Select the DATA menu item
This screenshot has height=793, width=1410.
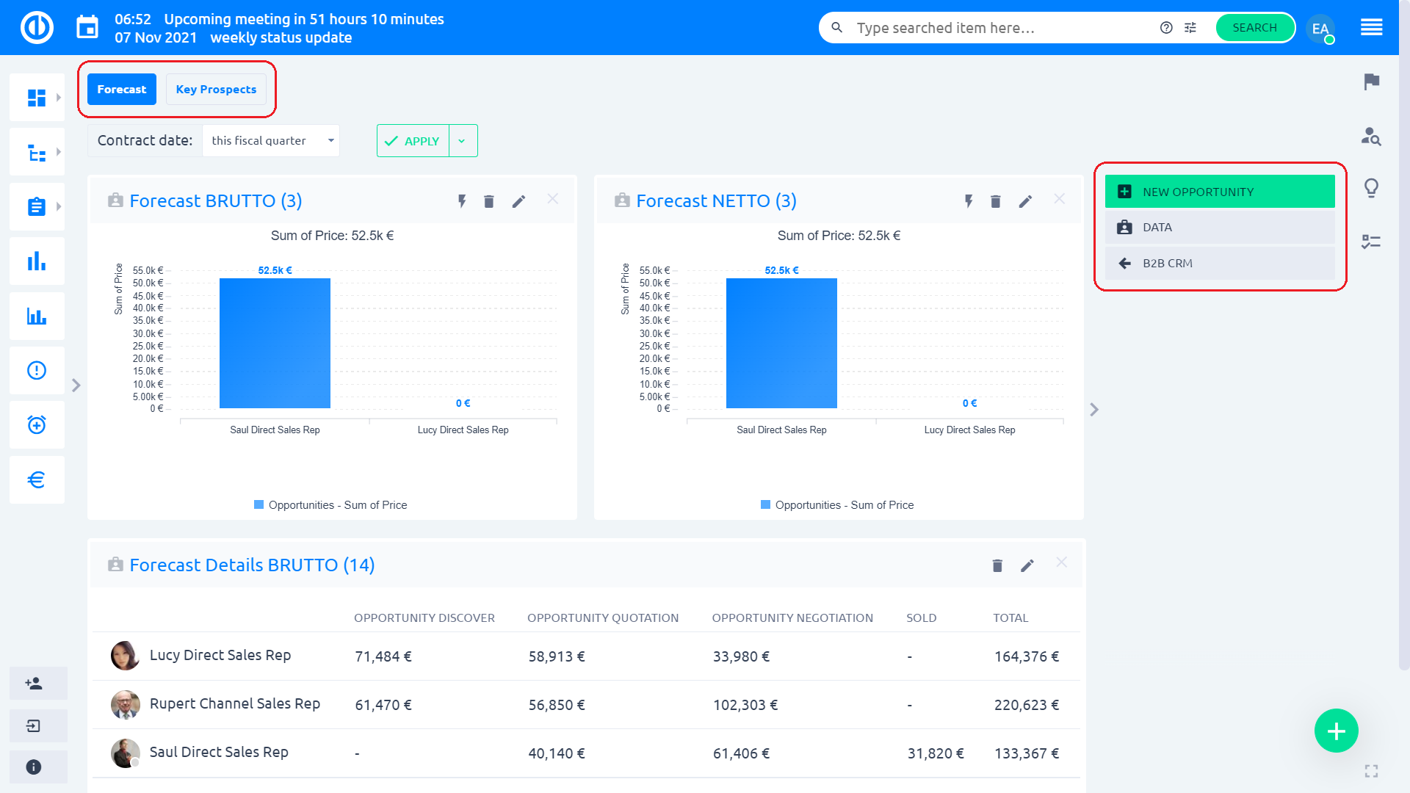(1220, 228)
